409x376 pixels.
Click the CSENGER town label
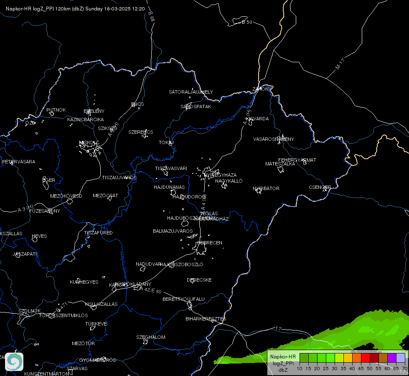point(320,187)
